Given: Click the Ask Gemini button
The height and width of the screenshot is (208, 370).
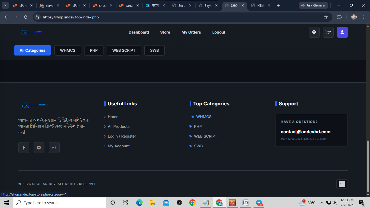Looking at the screenshot, I should [313, 5].
